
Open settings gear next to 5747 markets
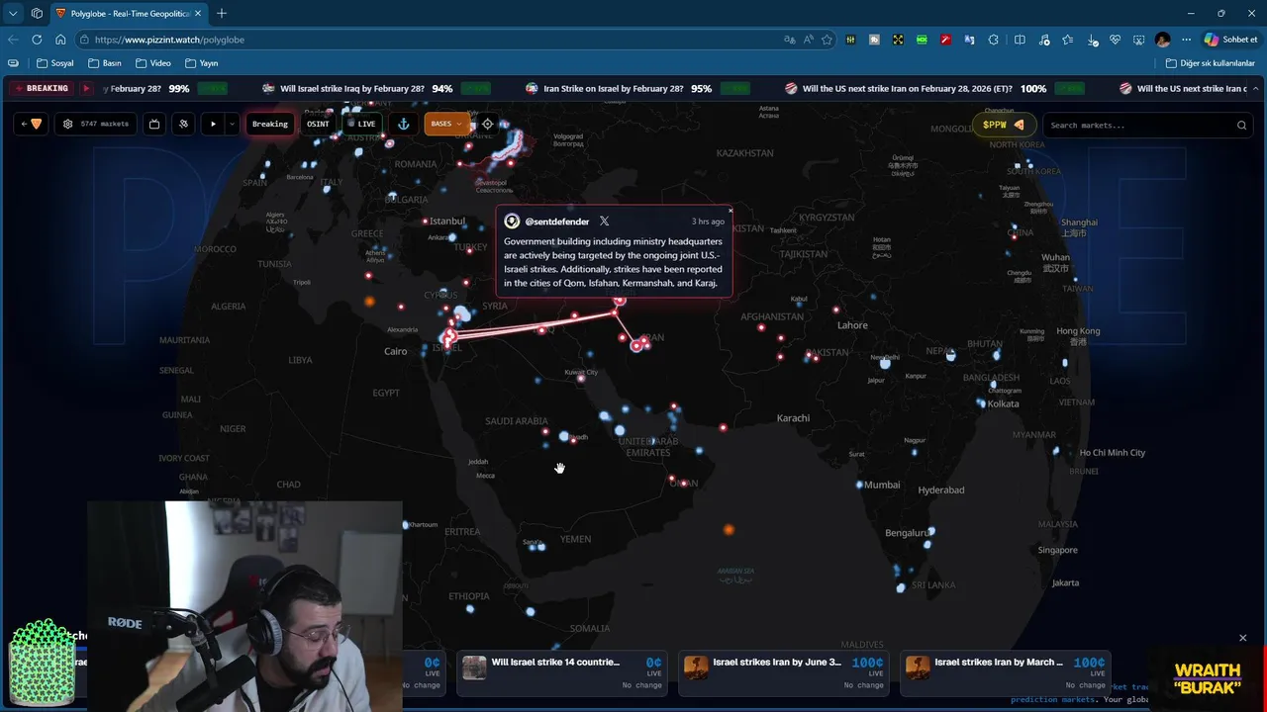point(67,125)
